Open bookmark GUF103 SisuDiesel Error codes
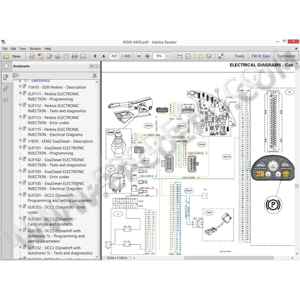This screenshot has height=300, width=300. (x=56, y=174)
